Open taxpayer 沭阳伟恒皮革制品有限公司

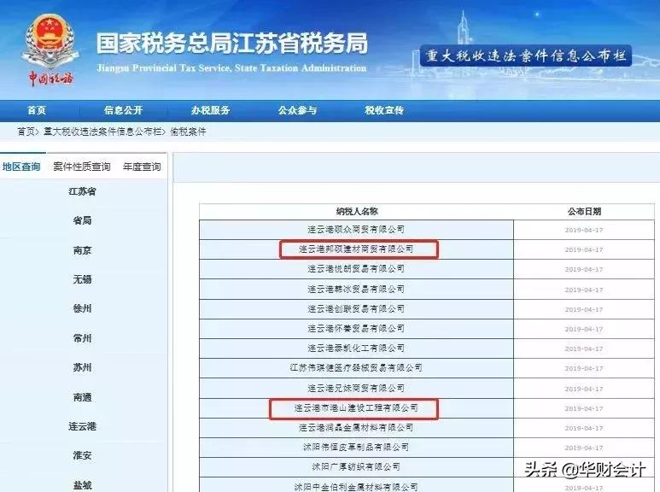tap(356, 448)
